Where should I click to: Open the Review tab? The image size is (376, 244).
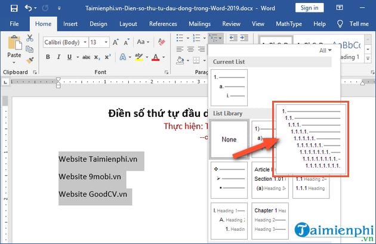231,24
